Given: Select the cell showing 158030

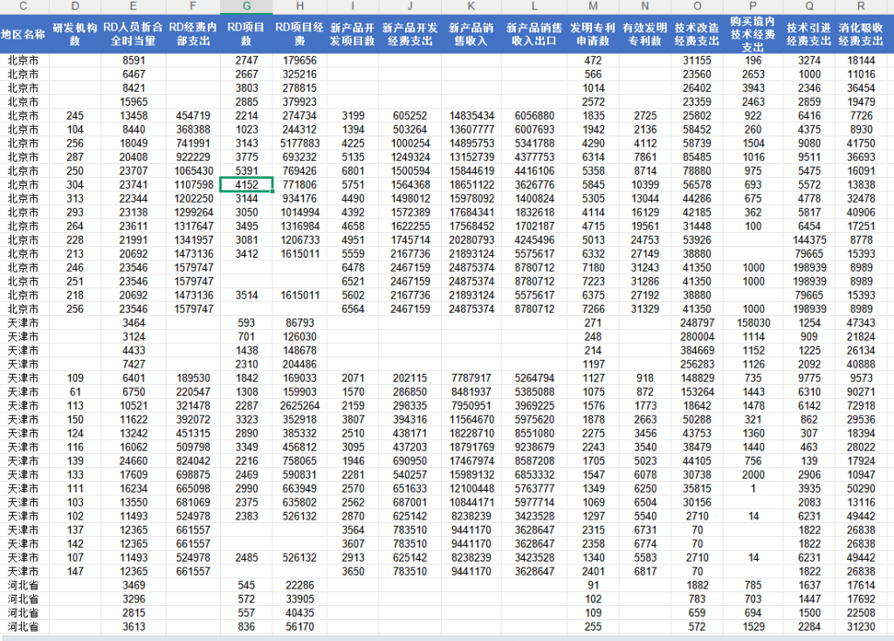Looking at the screenshot, I should (753, 323).
